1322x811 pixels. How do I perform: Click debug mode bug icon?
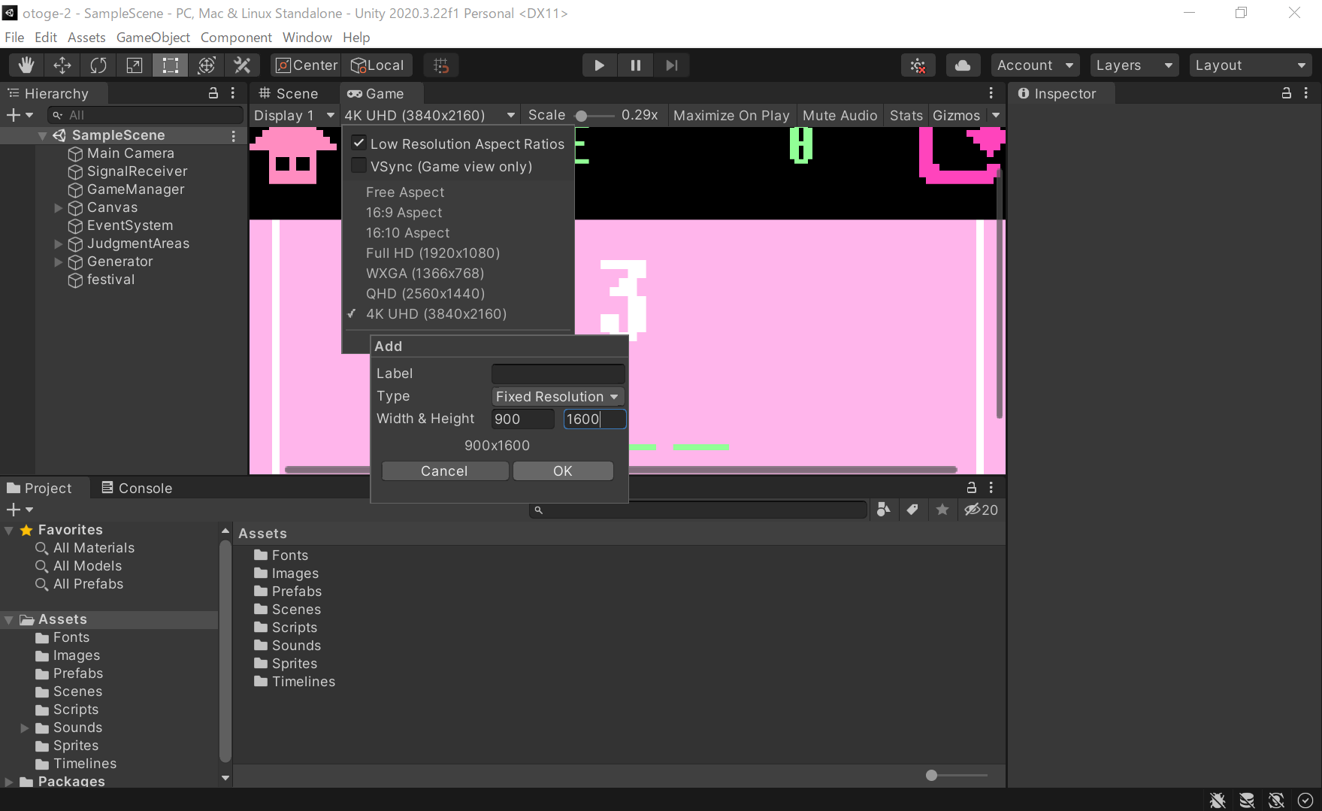pos(1218,800)
